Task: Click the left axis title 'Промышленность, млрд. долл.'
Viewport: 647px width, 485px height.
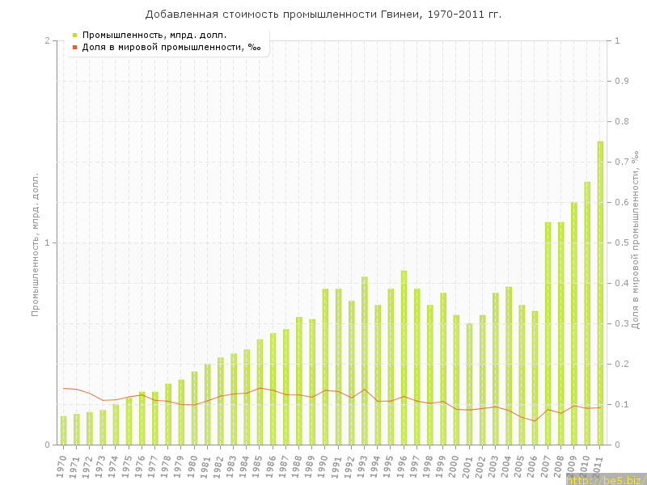Action: [x=36, y=243]
